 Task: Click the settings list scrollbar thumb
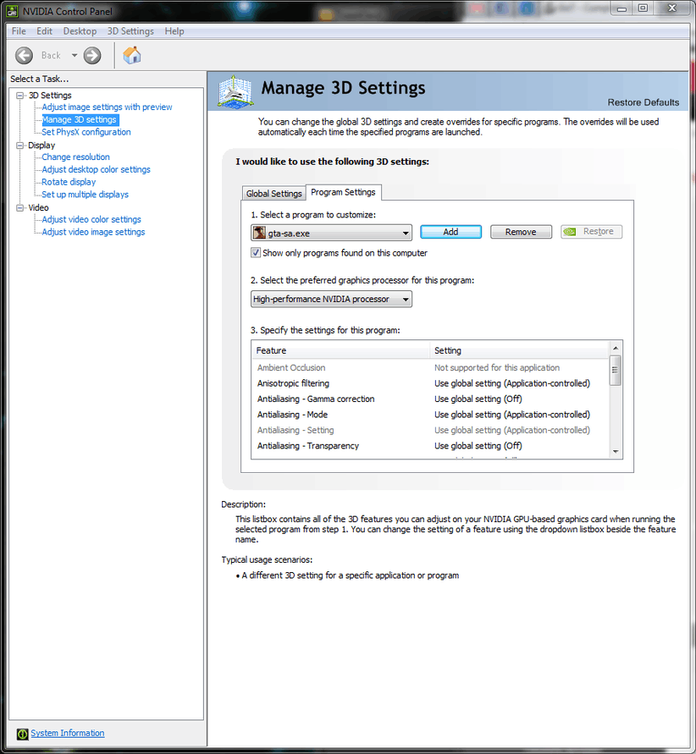[616, 370]
